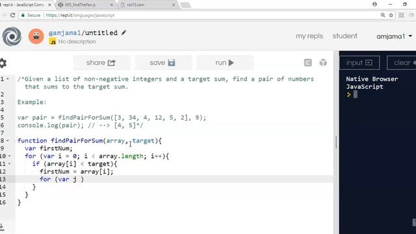Click the 'untitled' repl name
The image size is (416, 234).
[x=101, y=32]
